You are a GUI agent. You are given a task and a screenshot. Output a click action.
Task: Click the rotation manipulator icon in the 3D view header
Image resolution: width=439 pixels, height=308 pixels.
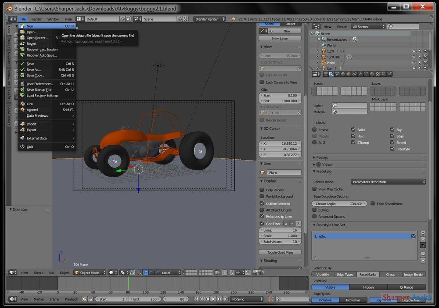click(x=150, y=272)
